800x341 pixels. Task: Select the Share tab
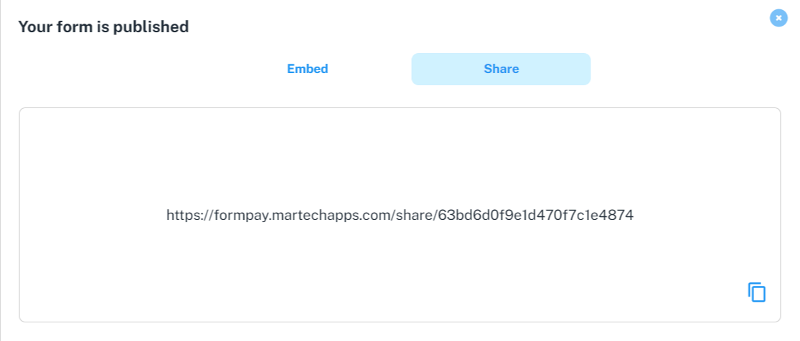pos(501,69)
